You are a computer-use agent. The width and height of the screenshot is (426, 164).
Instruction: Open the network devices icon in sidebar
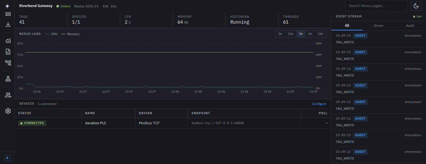(8, 79)
